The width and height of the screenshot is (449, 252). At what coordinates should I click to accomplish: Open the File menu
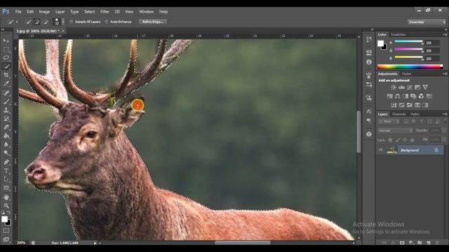tap(18, 12)
